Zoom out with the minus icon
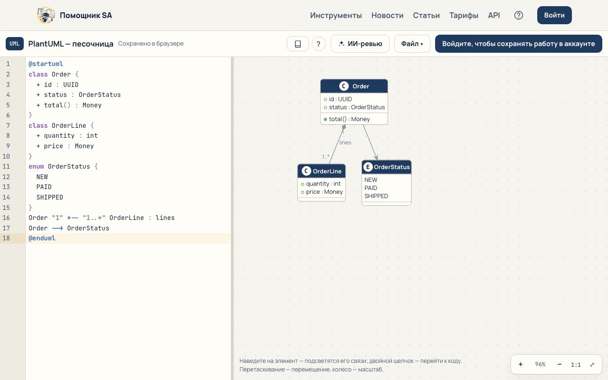This screenshot has height=380, width=608. point(560,364)
